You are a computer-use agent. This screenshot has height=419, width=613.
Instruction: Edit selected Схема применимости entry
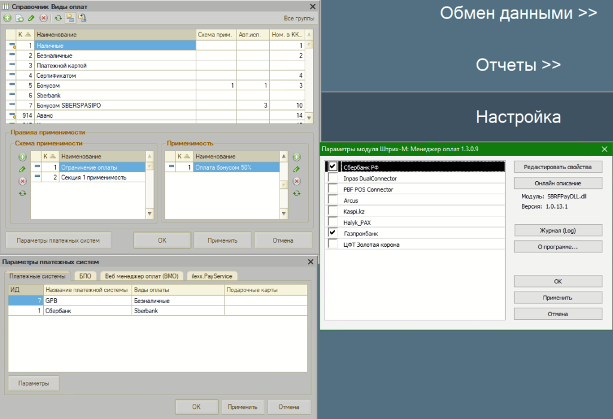[23, 169]
